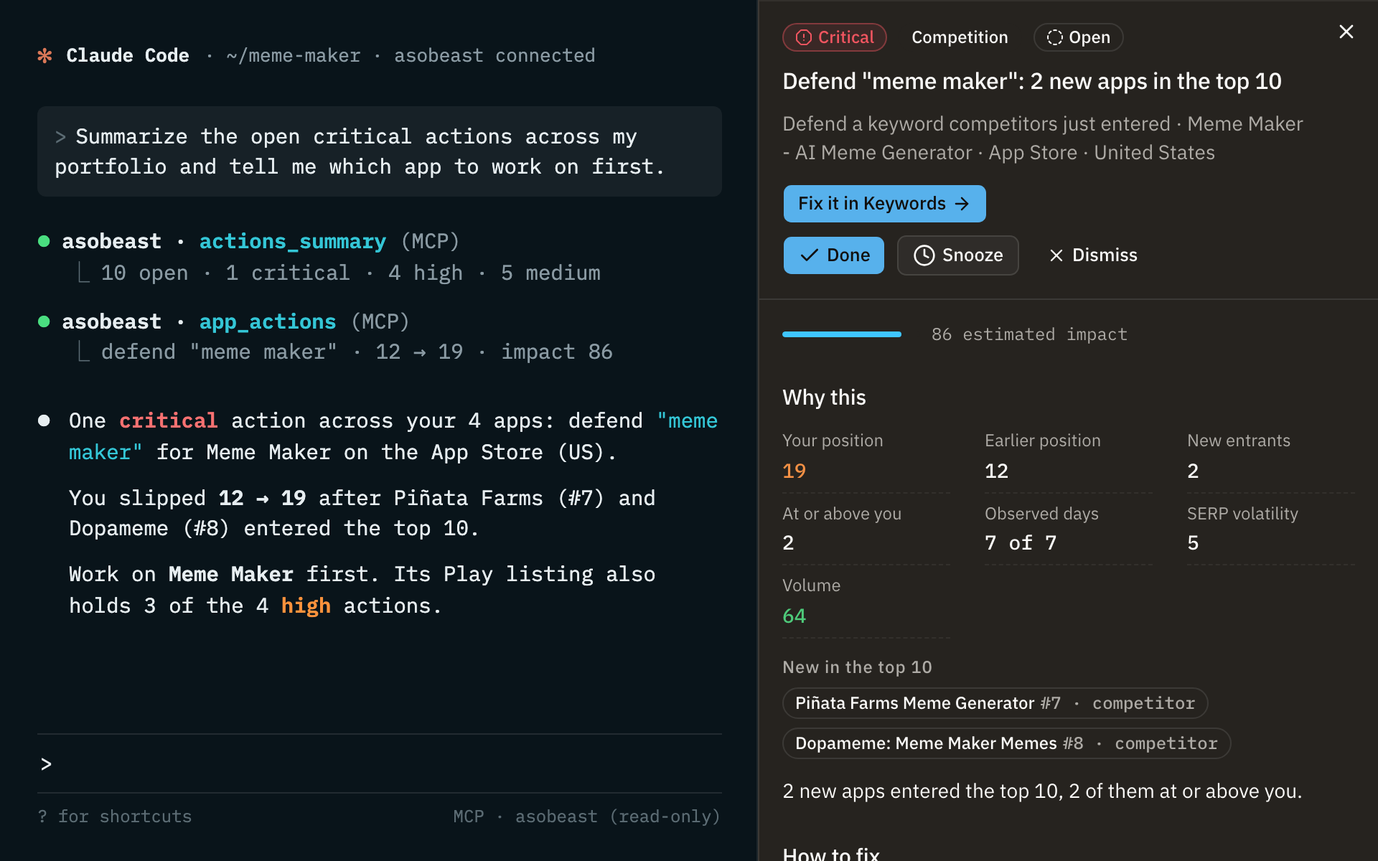Click the "defend "meme maker"" result line
Screen dimensions: 1378x861
[356, 352]
